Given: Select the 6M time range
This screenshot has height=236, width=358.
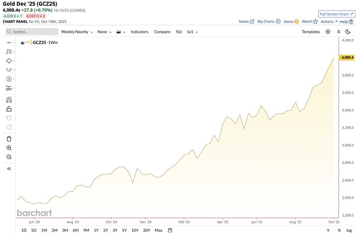Looking at the screenshot, I should coord(76,230).
